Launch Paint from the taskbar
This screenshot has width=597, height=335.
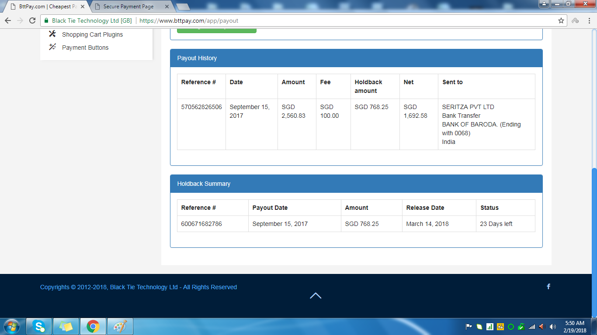(x=120, y=326)
